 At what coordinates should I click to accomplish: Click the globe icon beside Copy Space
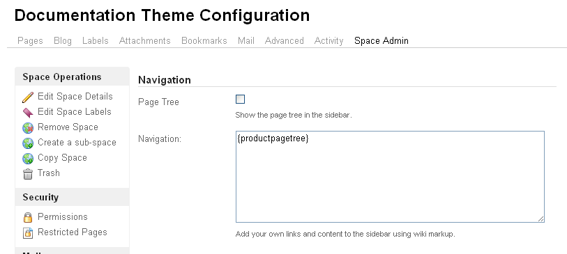28,159
